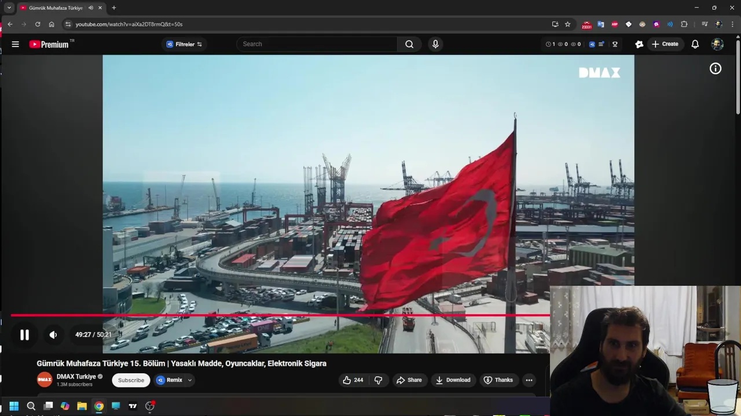Open white diamond-shaped extension icon
The width and height of the screenshot is (741, 416).
click(629, 24)
